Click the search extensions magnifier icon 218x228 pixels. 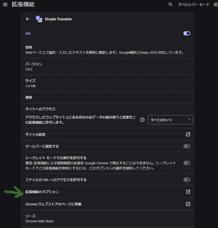(x=170, y=4)
